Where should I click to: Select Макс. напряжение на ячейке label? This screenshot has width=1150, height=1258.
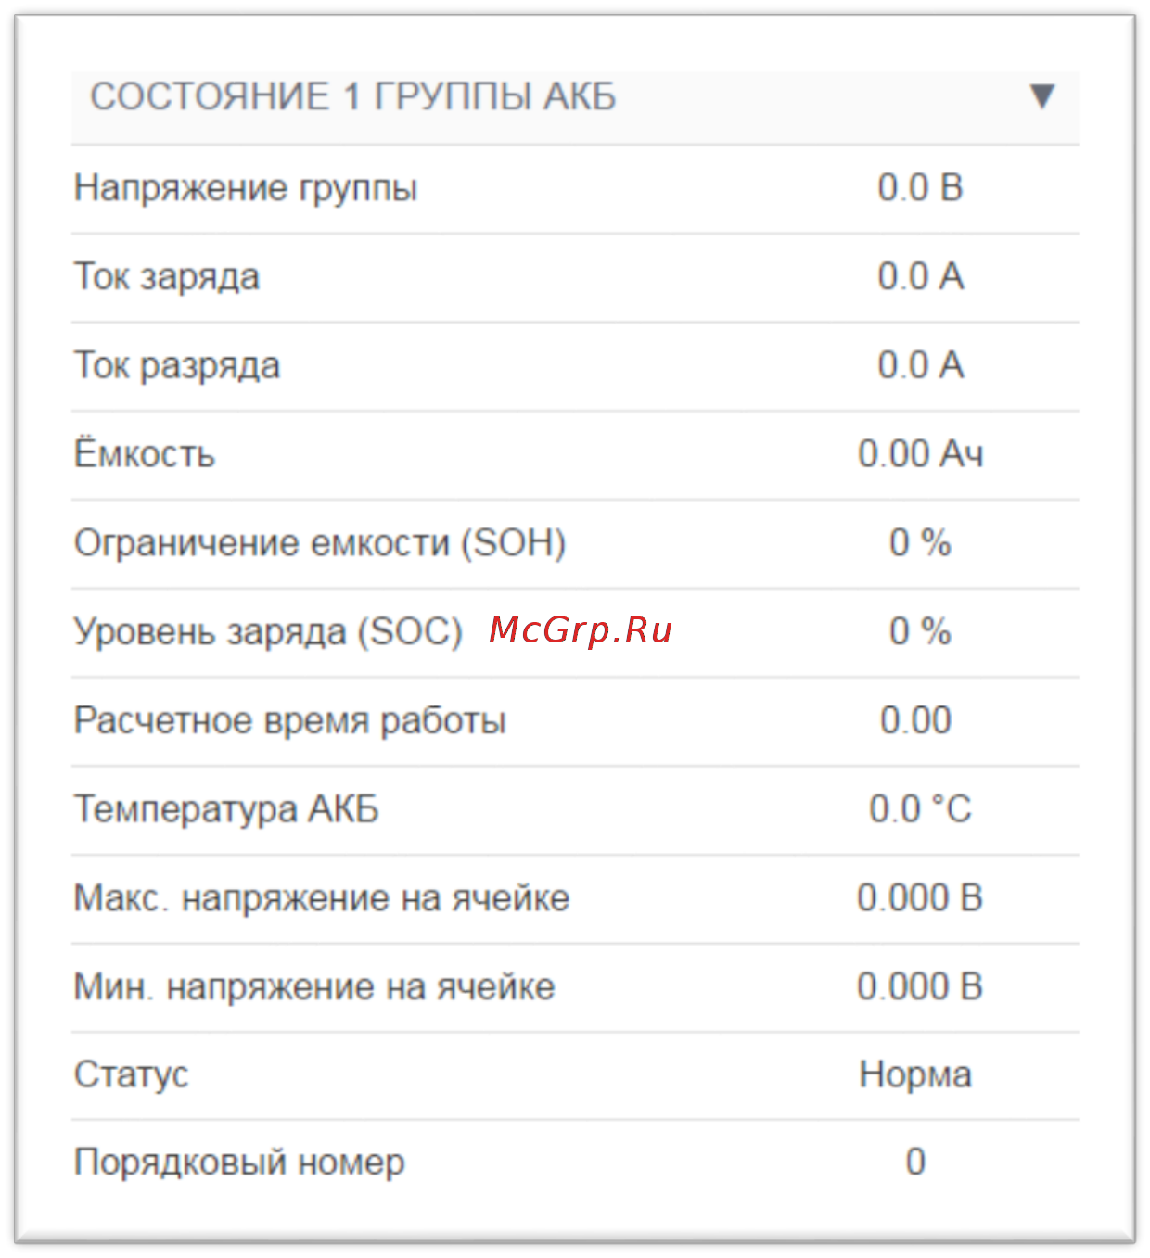coord(322,898)
